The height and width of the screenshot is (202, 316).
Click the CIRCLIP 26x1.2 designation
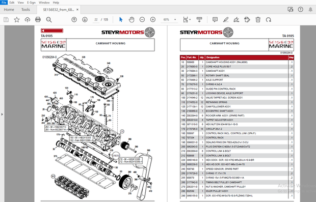click(x=214, y=129)
